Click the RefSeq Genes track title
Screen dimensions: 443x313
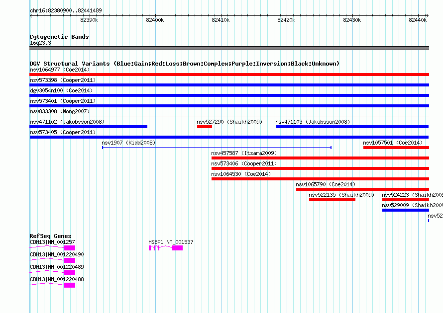[x=51, y=236]
